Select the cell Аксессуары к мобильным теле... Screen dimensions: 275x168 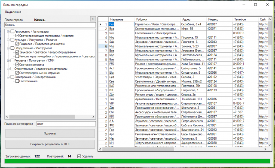157,112
